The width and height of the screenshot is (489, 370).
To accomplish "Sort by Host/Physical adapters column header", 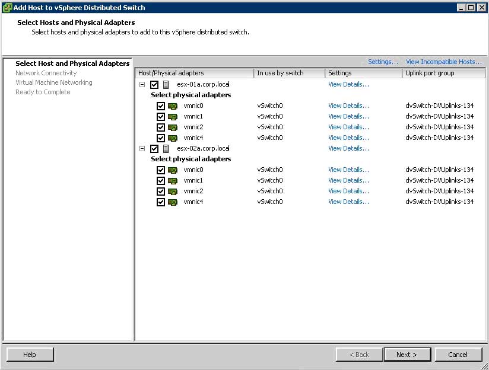I will click(x=195, y=73).
